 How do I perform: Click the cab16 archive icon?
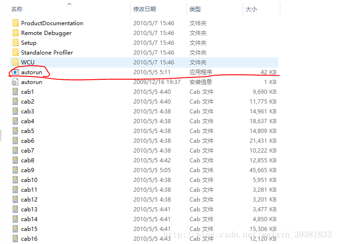tap(15, 239)
